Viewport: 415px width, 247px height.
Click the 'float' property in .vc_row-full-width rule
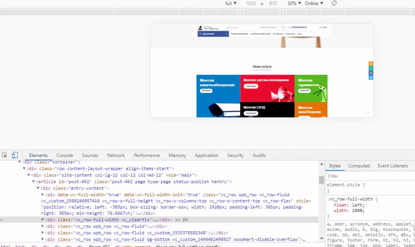(x=340, y=205)
